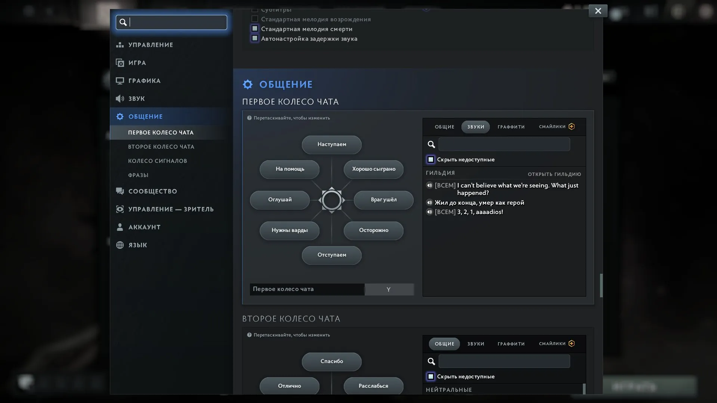Switch to Звуки tab in second chat wheel
The image size is (717, 403).
click(476, 344)
